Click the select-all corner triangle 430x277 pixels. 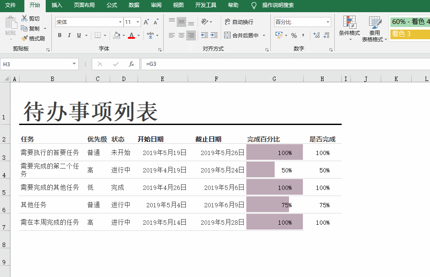coord(6,79)
